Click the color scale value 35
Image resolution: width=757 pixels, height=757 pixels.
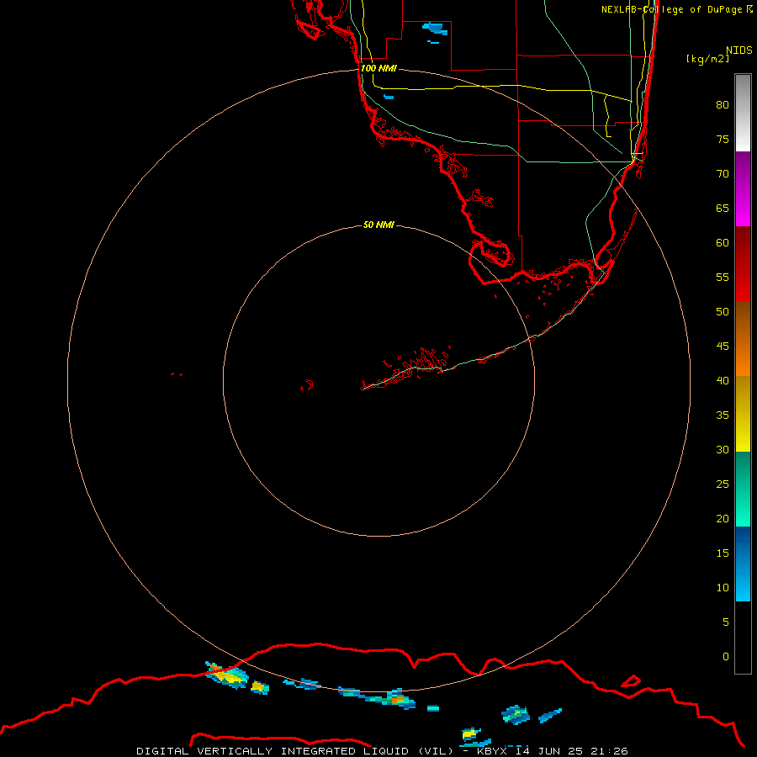(x=723, y=416)
